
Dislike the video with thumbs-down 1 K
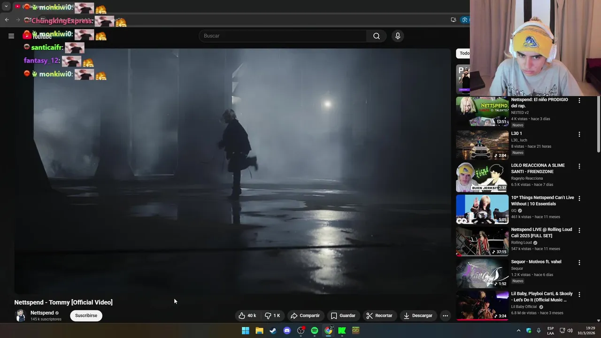[x=272, y=315]
